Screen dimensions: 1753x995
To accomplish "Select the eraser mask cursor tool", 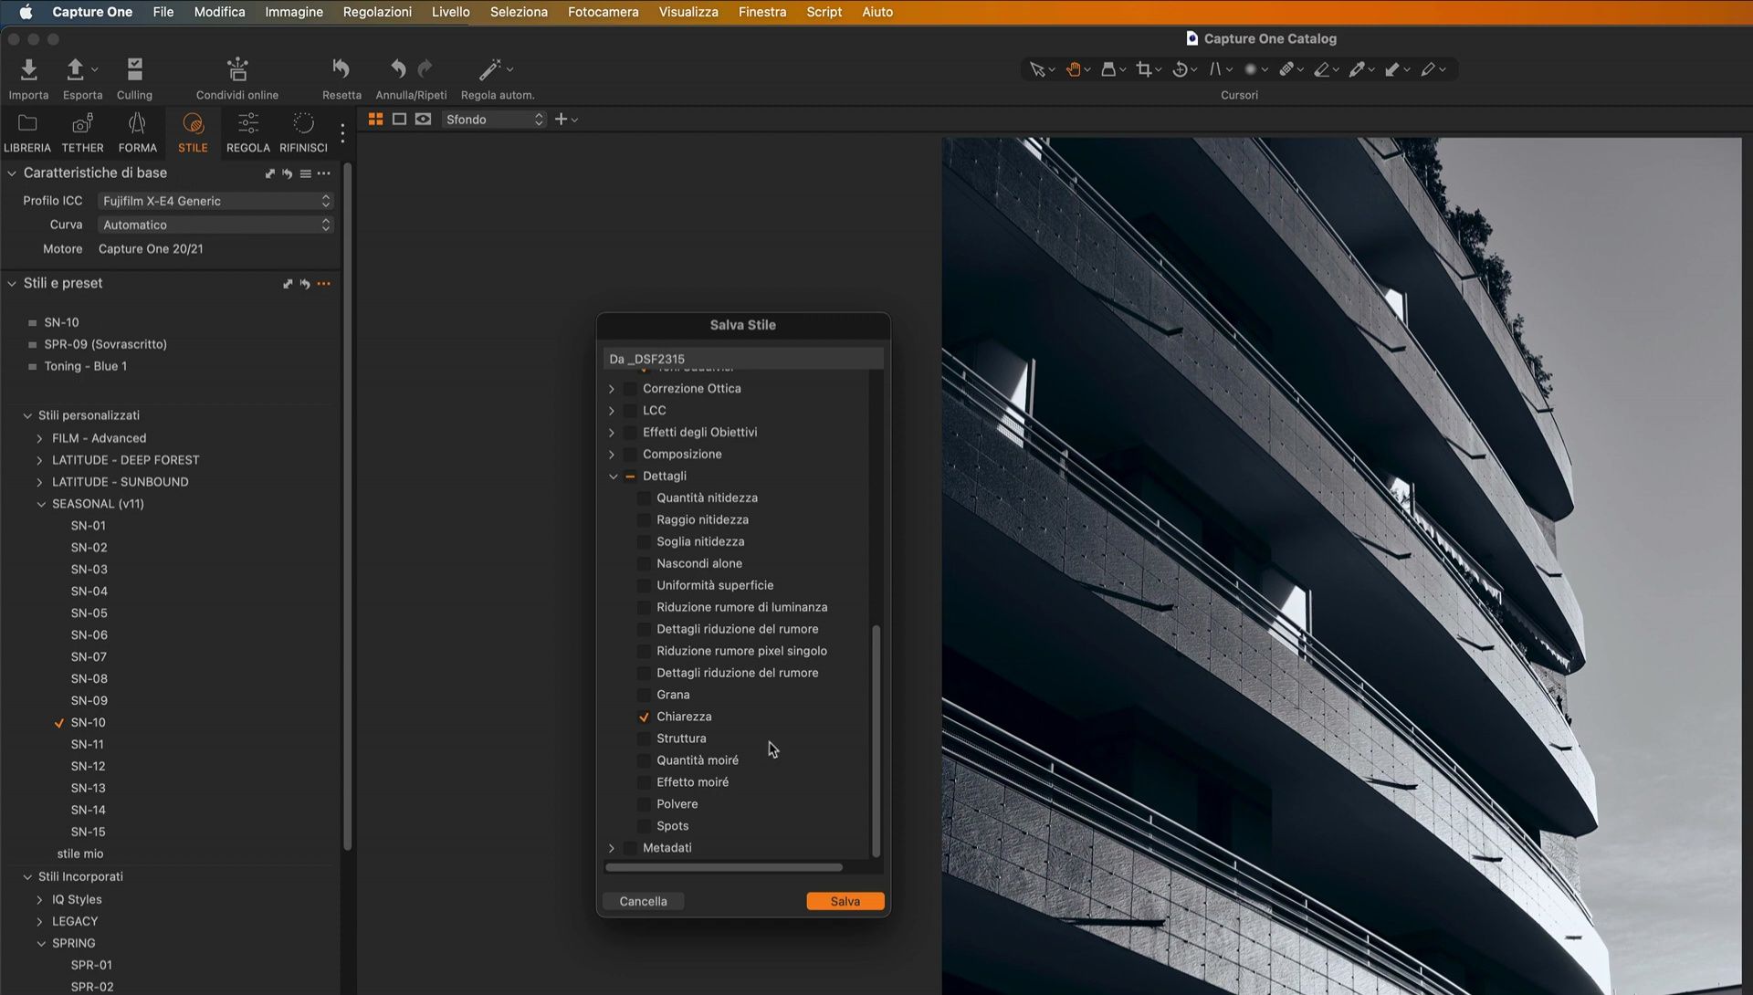I will coord(1321,69).
